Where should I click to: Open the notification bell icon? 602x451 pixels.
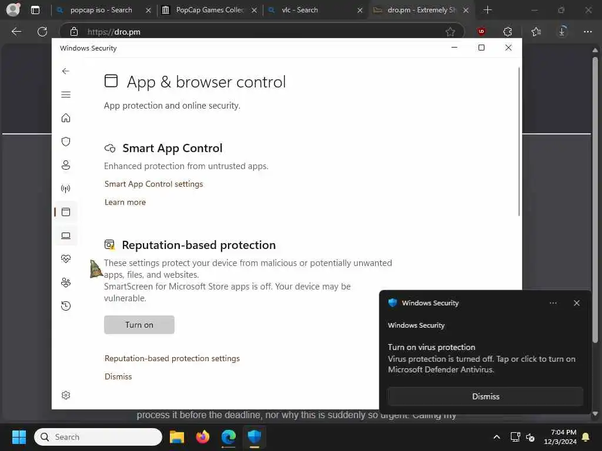586,437
